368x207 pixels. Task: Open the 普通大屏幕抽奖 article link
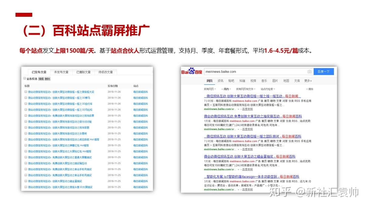coord(60,157)
